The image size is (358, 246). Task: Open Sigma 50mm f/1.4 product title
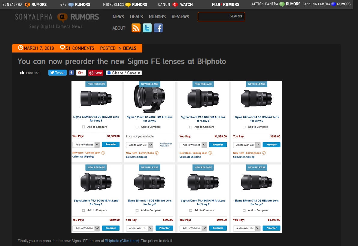tap(203, 202)
